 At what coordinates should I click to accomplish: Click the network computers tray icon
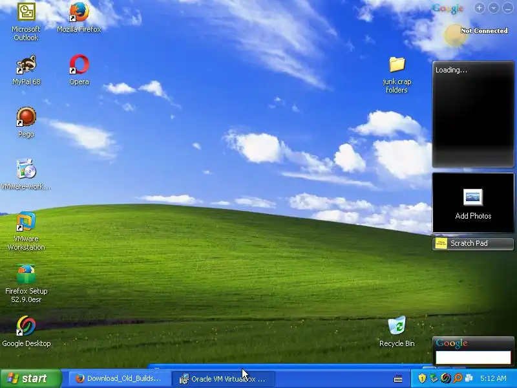(x=469, y=378)
